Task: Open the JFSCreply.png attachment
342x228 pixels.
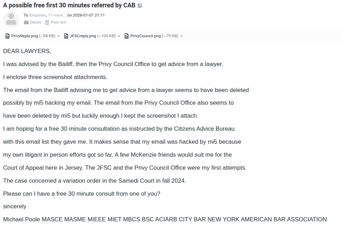Action: click(83, 36)
